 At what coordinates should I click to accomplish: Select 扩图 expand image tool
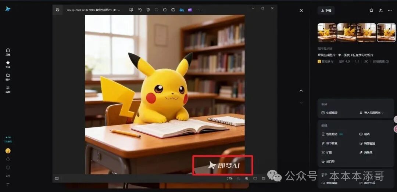point(327,153)
